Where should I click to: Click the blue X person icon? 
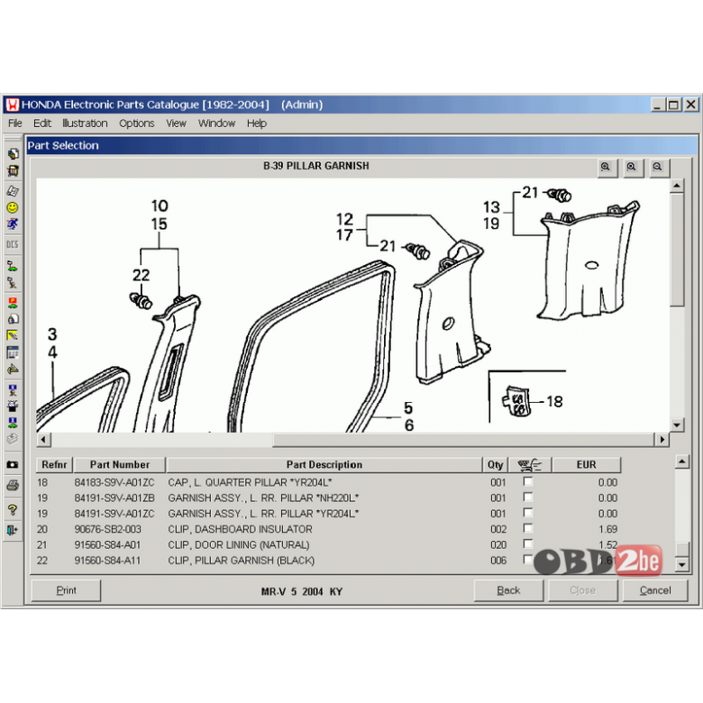click(13, 389)
